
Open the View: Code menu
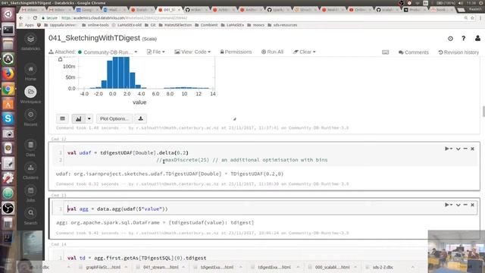192,52
